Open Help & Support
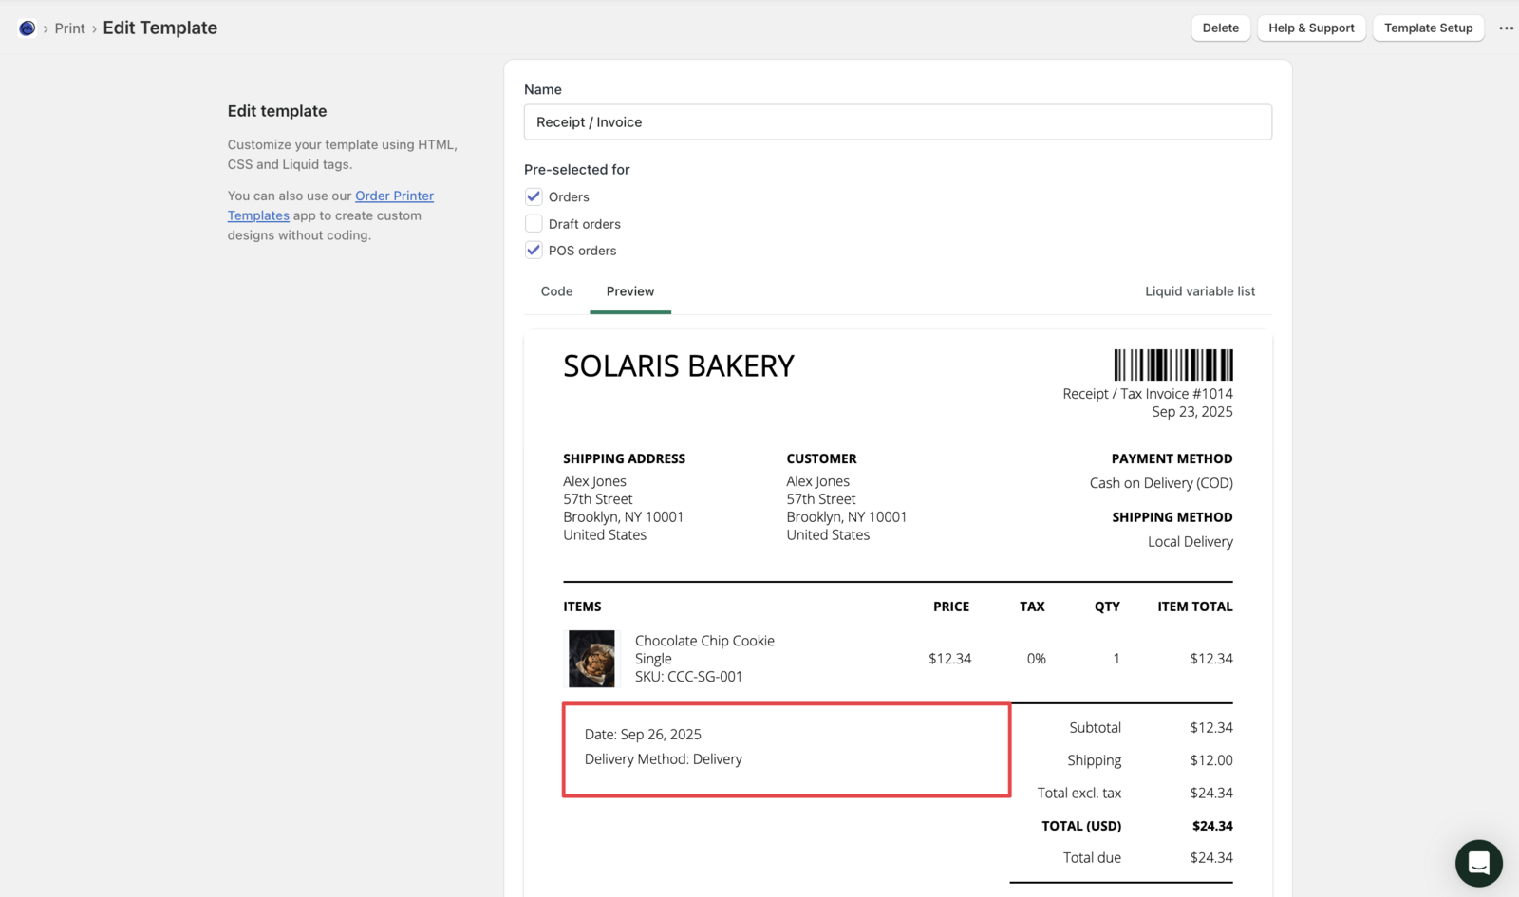 [1311, 28]
